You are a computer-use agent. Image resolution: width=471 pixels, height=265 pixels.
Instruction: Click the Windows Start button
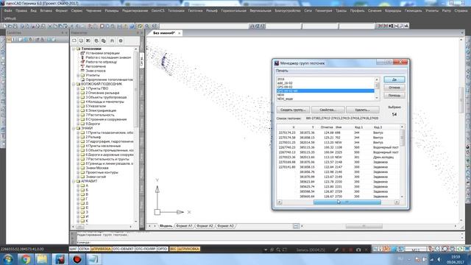click(8, 259)
